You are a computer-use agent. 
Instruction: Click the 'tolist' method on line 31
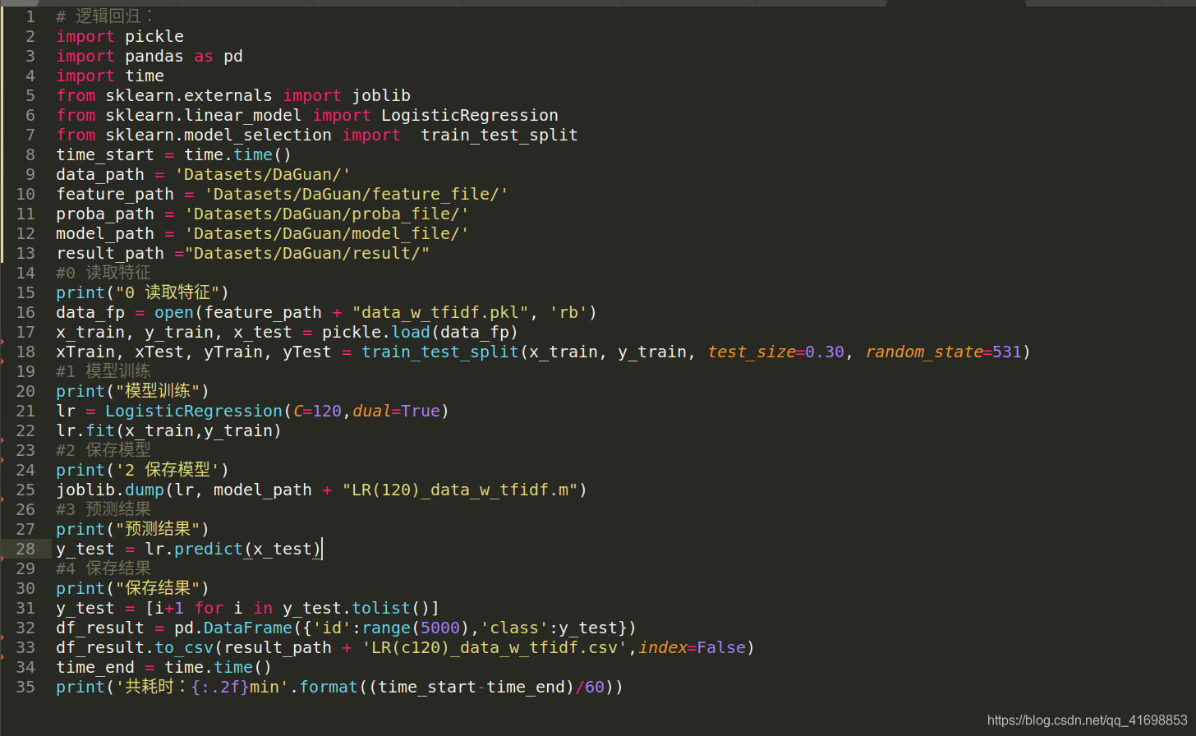pos(381,608)
